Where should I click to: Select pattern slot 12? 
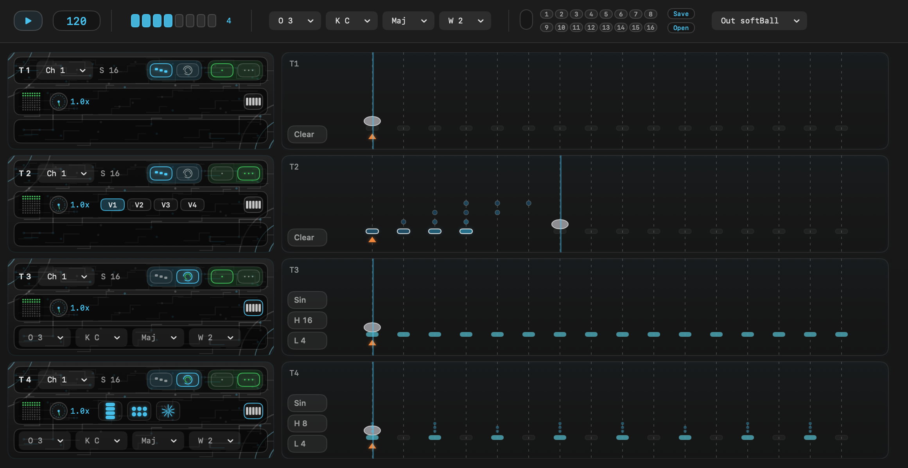click(591, 27)
